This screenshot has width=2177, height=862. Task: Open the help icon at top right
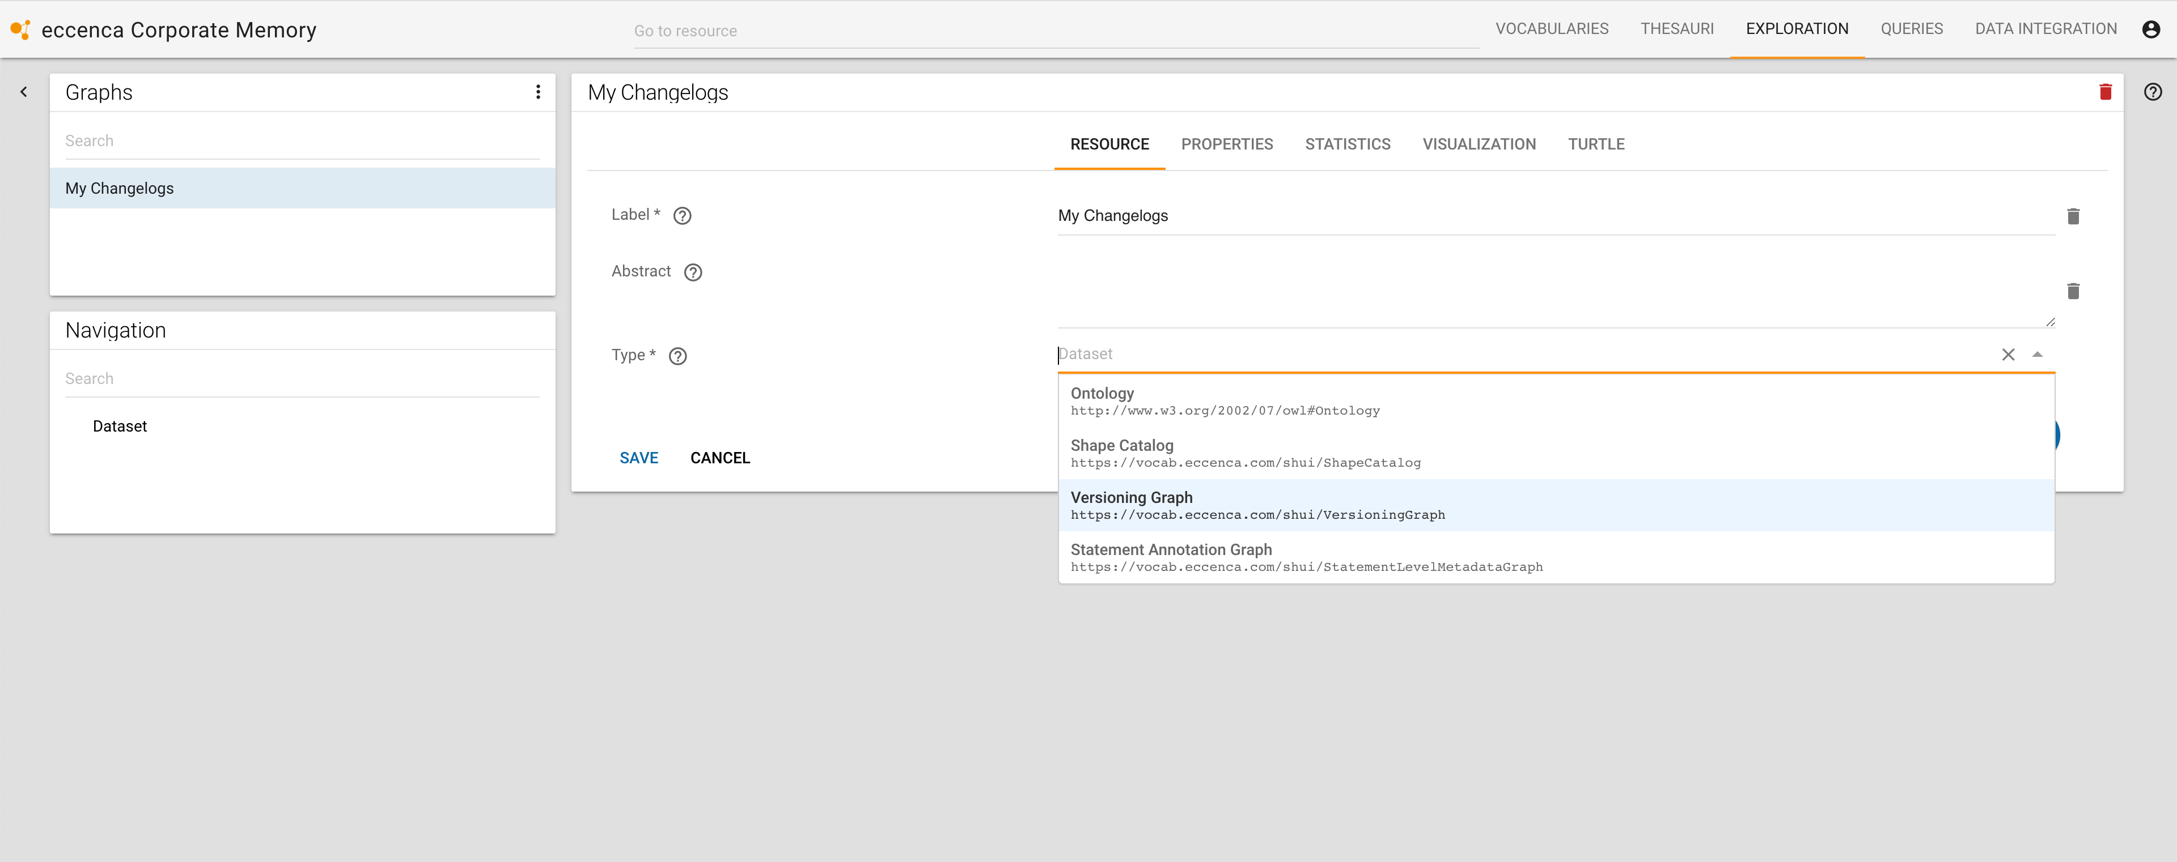[x=2151, y=92]
